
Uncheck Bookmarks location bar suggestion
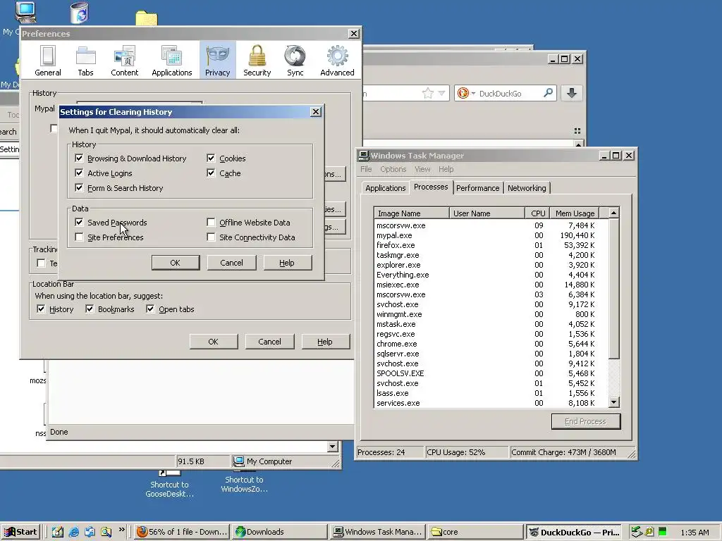[90, 309]
